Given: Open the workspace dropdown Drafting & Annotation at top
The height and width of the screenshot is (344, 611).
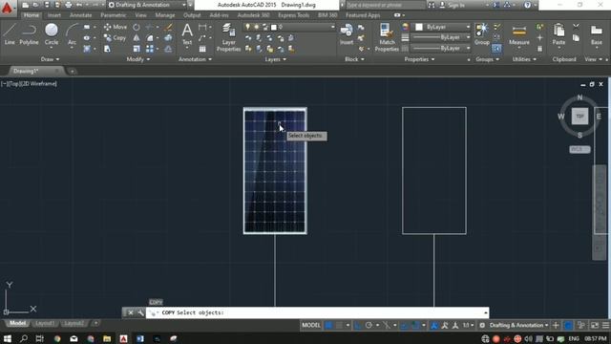Looking at the screenshot, I should coord(147,5).
